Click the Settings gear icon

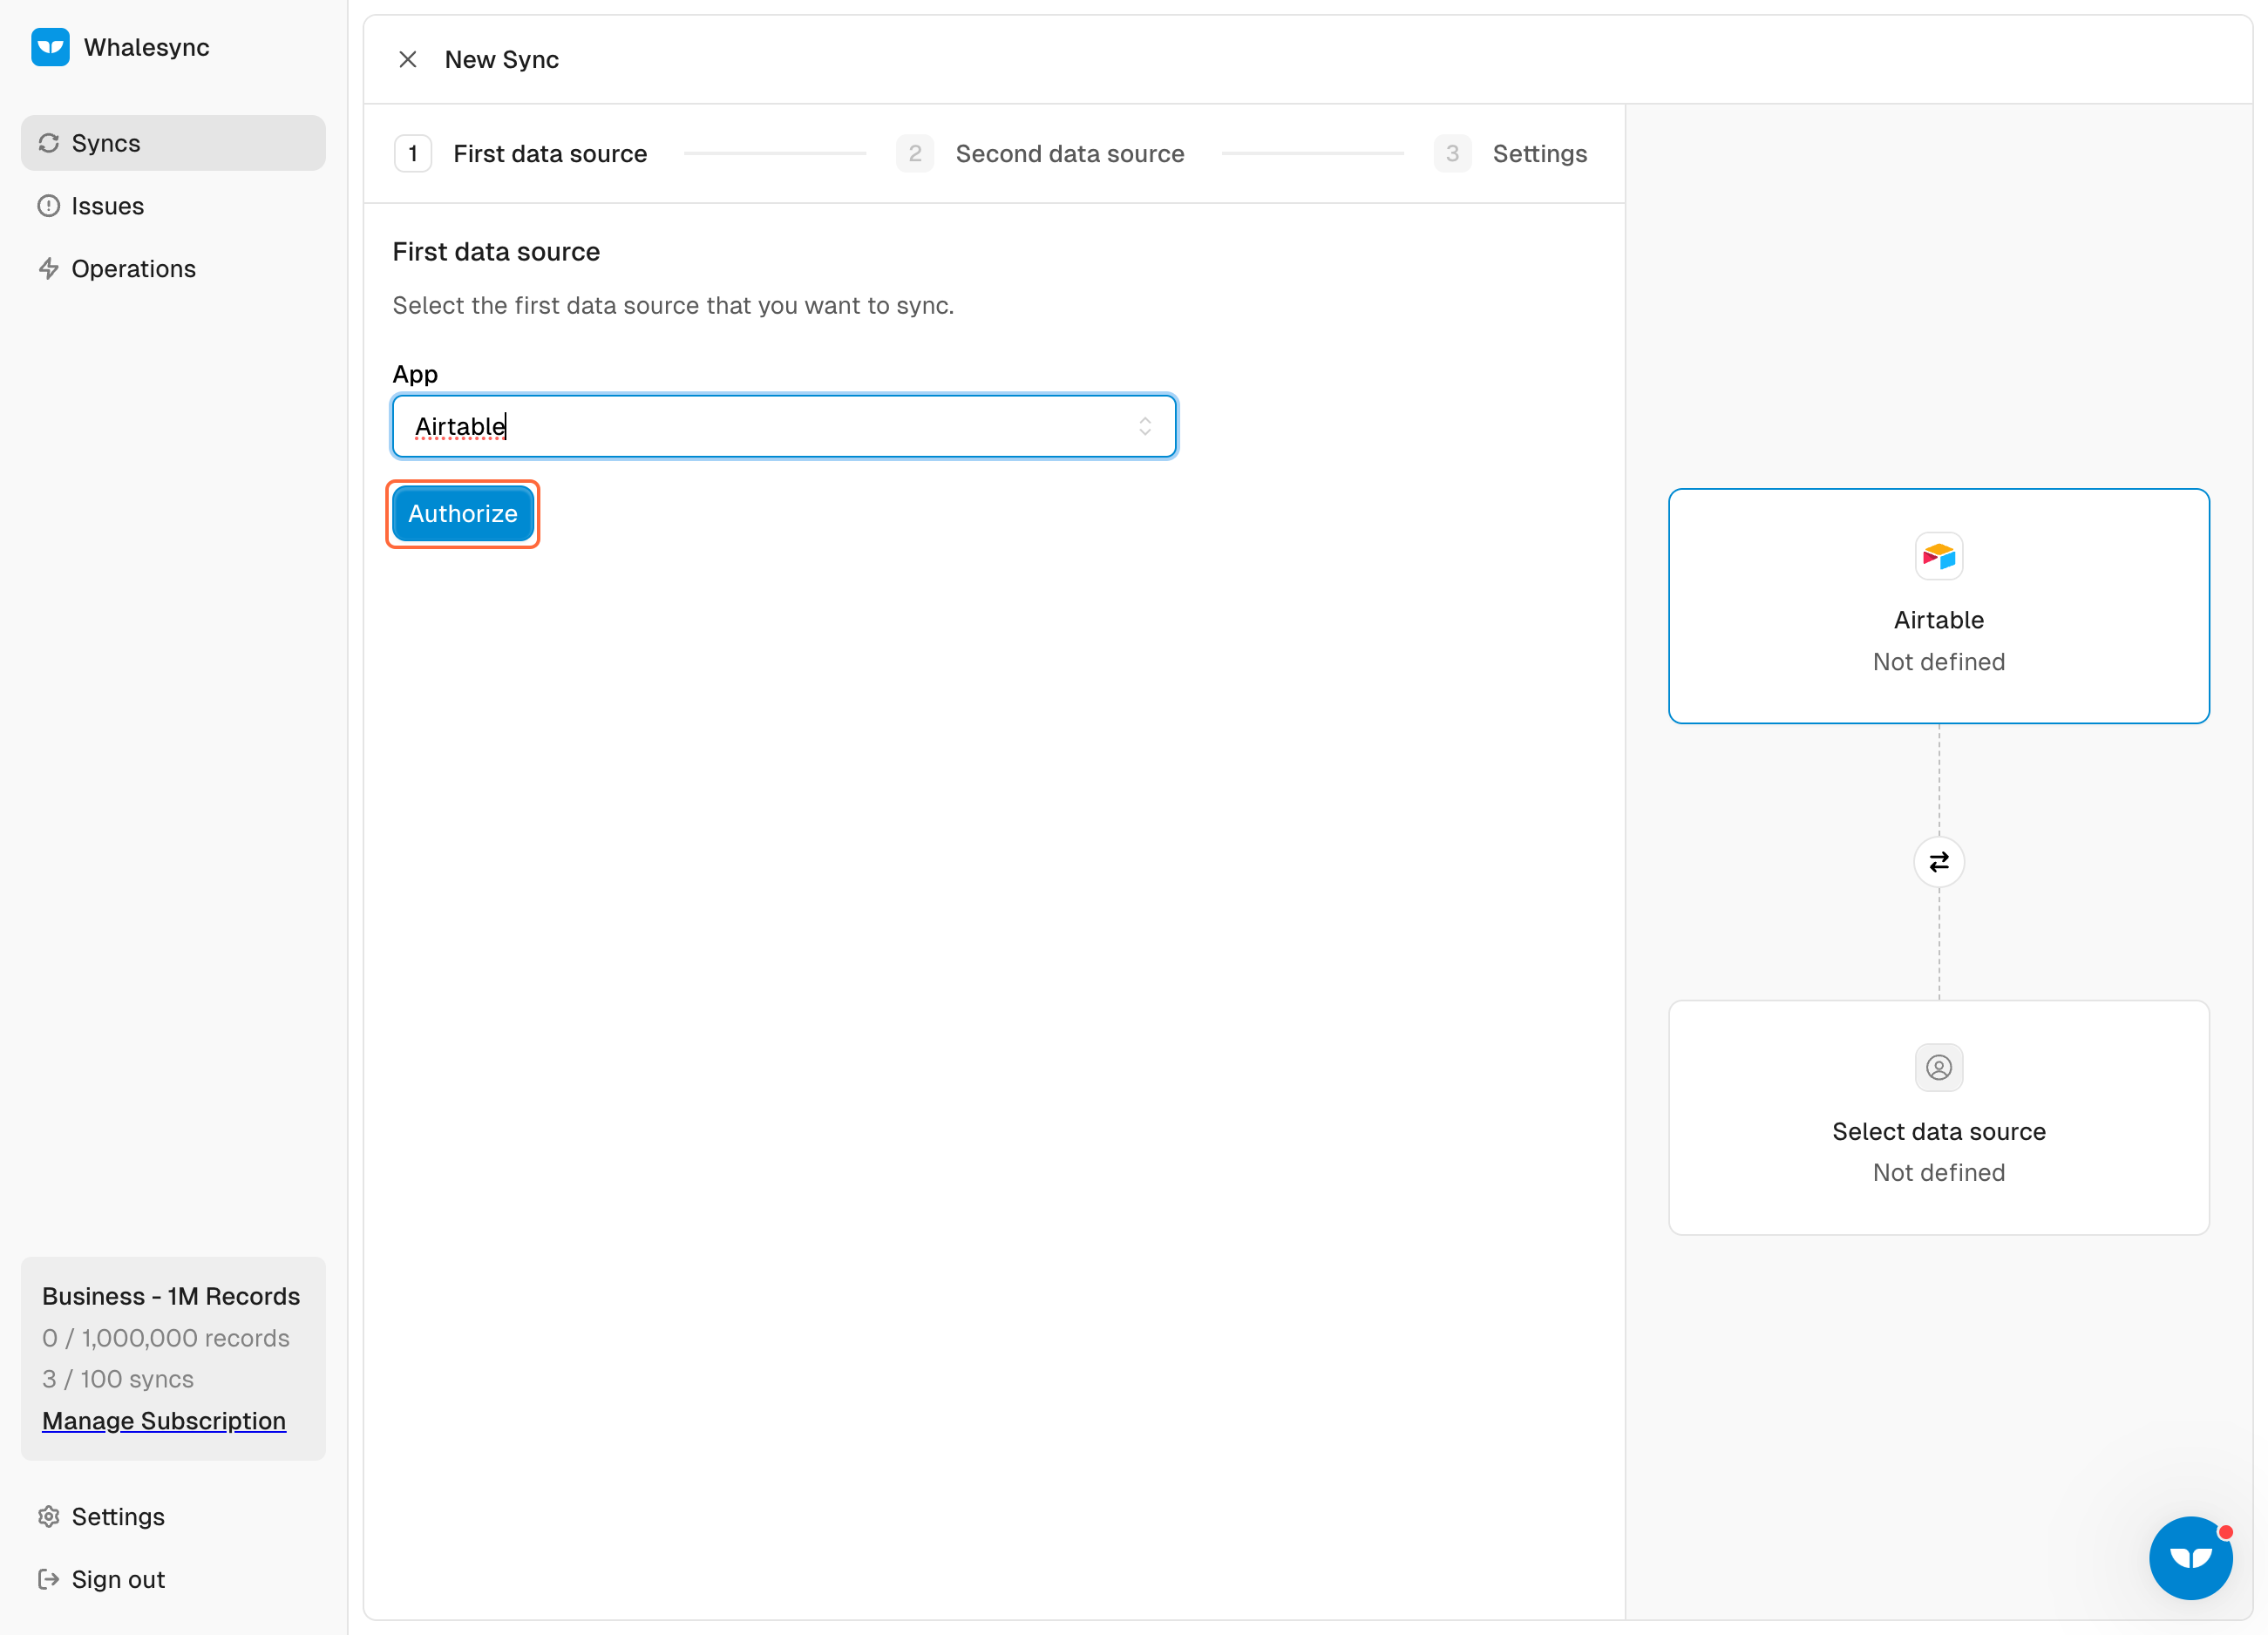click(x=49, y=1517)
